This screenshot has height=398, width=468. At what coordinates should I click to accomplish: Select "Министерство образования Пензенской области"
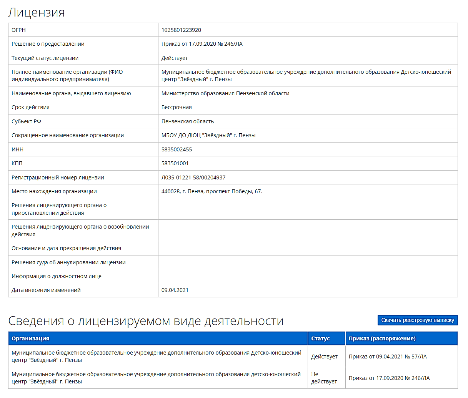[x=225, y=93]
